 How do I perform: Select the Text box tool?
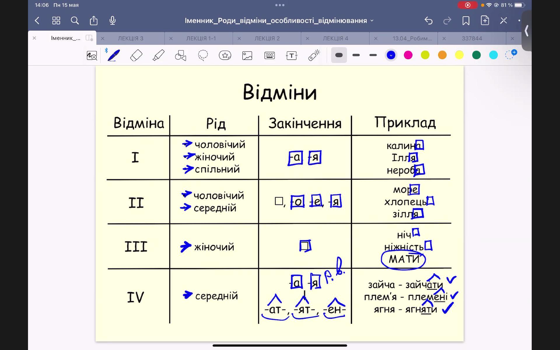pos(291,55)
